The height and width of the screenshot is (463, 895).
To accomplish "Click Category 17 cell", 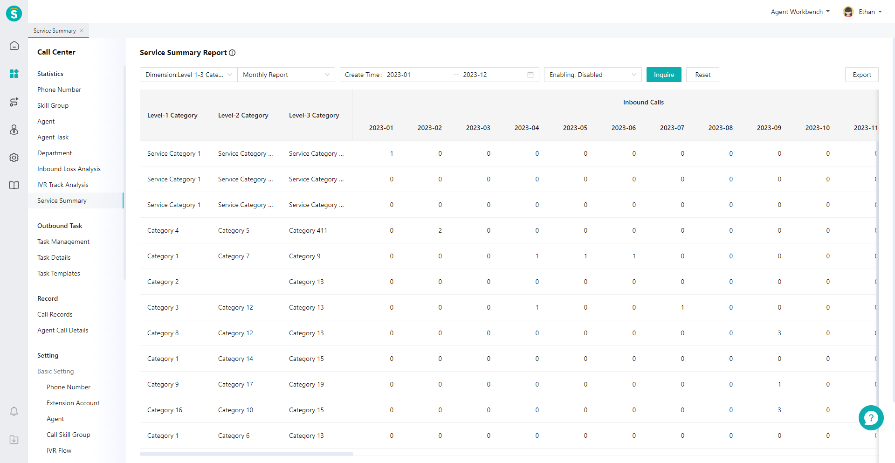I will tap(235, 384).
